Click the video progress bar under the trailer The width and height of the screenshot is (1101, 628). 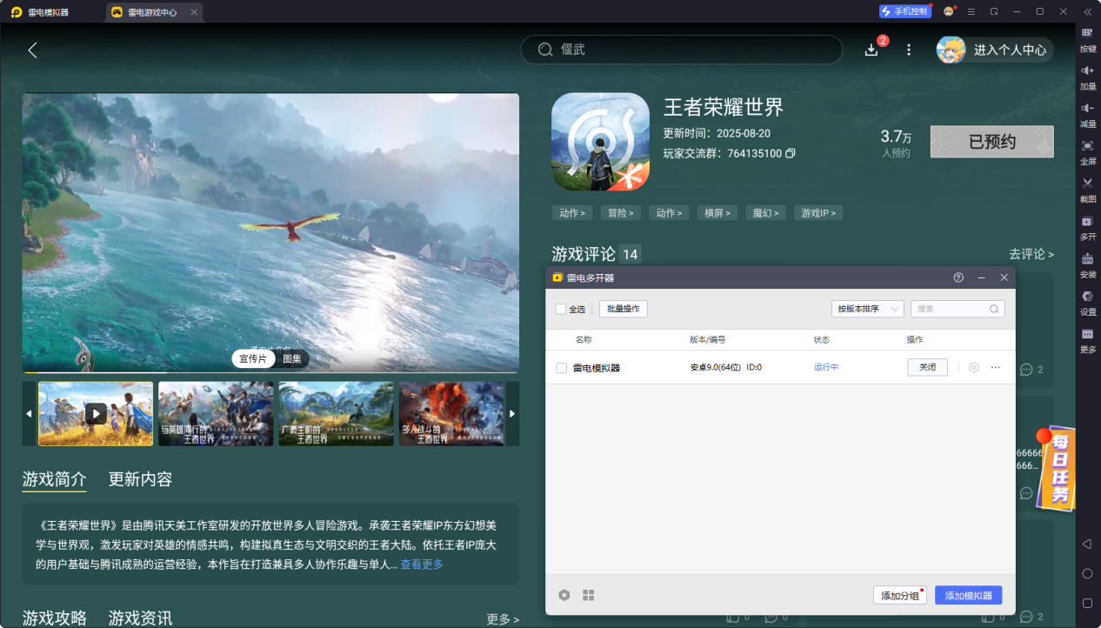pyautogui.click(x=270, y=373)
